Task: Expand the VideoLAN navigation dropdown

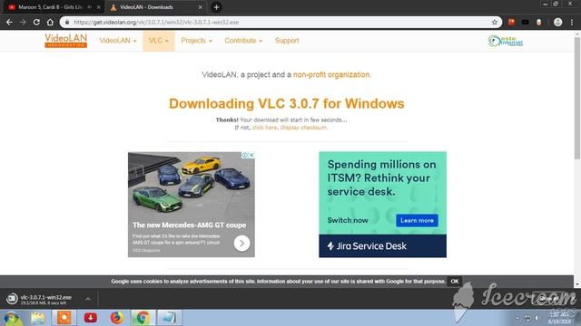Action: pyautogui.click(x=118, y=41)
